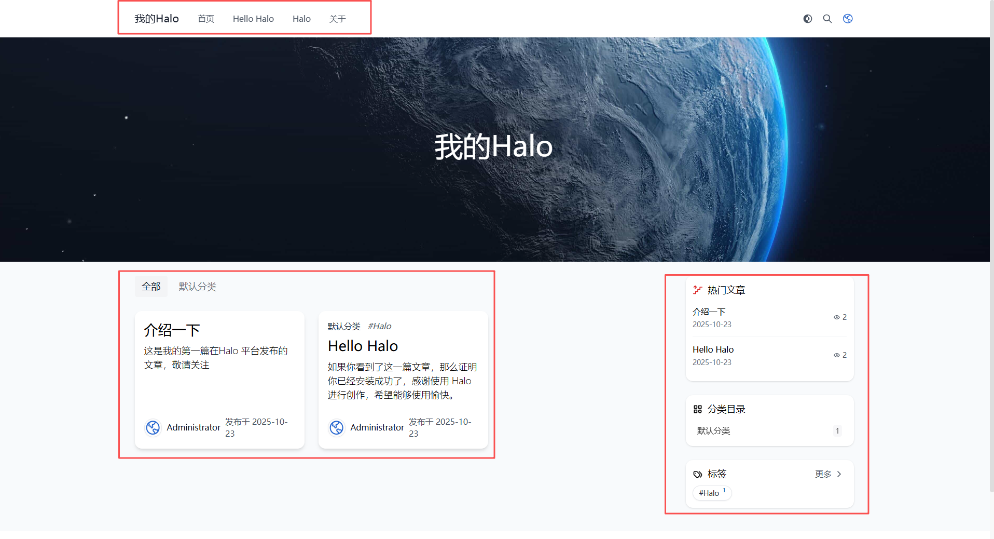Expand more tags with 更多 chevron
994x539 pixels.
[x=839, y=474]
